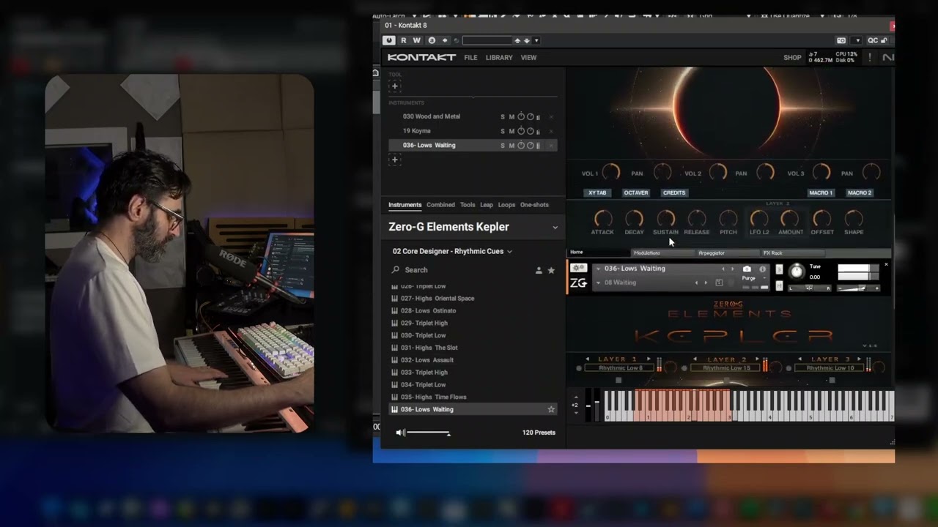Switch to the One-shots browser tab
Screen dimensions: 938x527
point(534,205)
